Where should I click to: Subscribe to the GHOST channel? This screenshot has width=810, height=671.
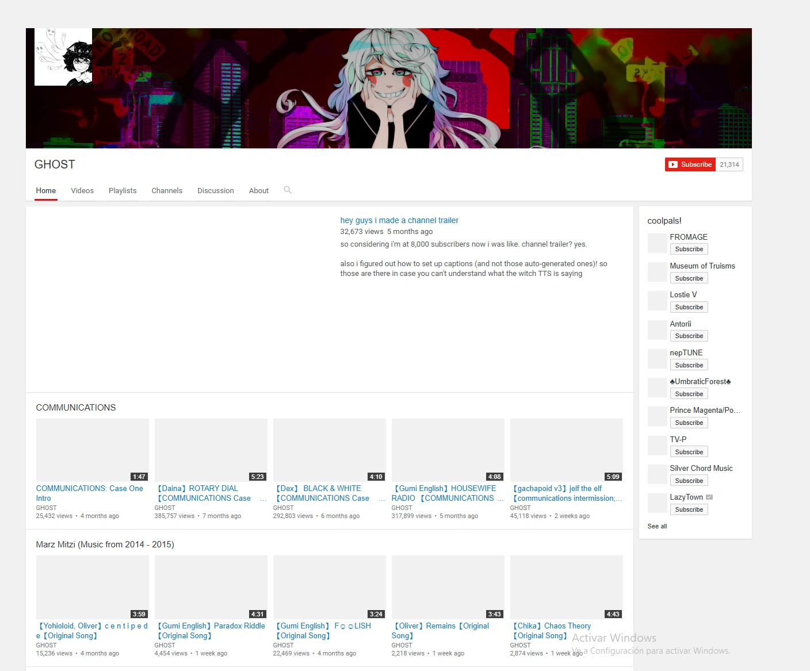click(x=690, y=164)
